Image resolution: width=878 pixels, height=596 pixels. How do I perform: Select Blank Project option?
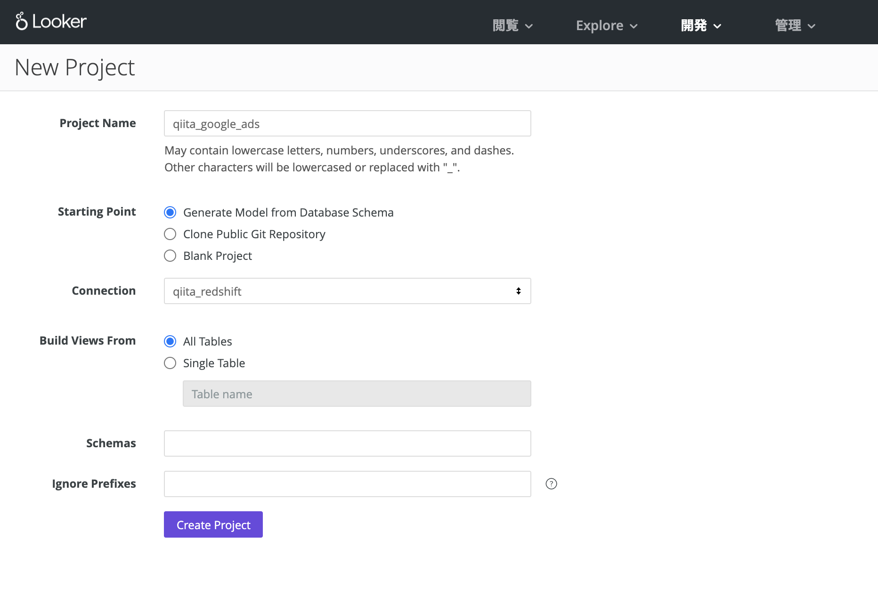(170, 256)
